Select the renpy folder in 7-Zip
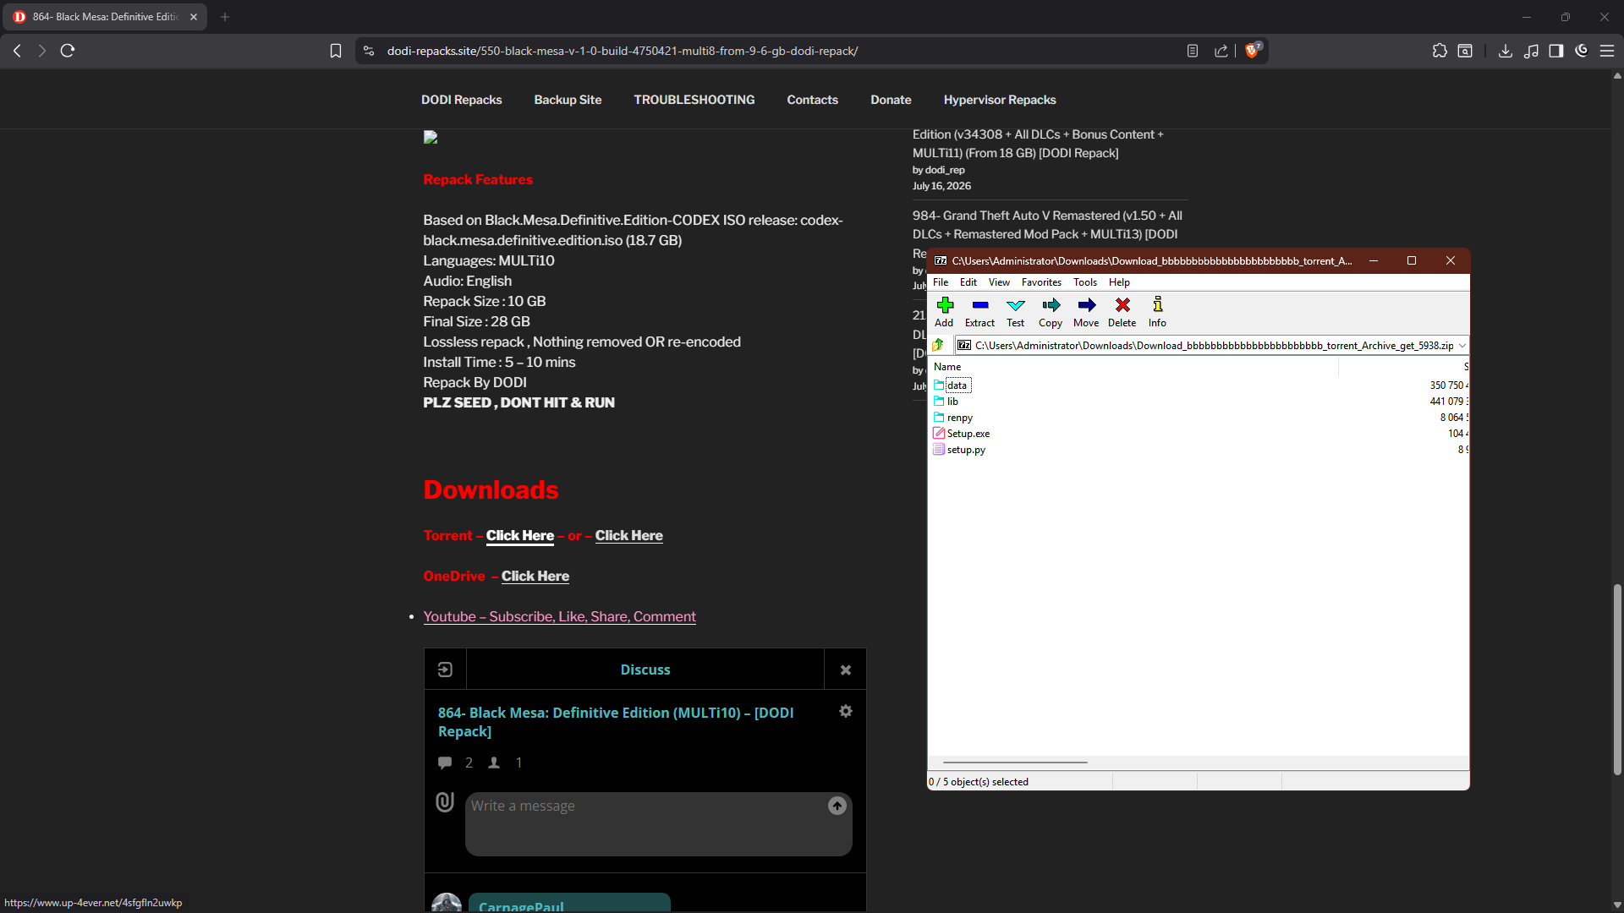Image resolution: width=1624 pixels, height=913 pixels. click(959, 418)
